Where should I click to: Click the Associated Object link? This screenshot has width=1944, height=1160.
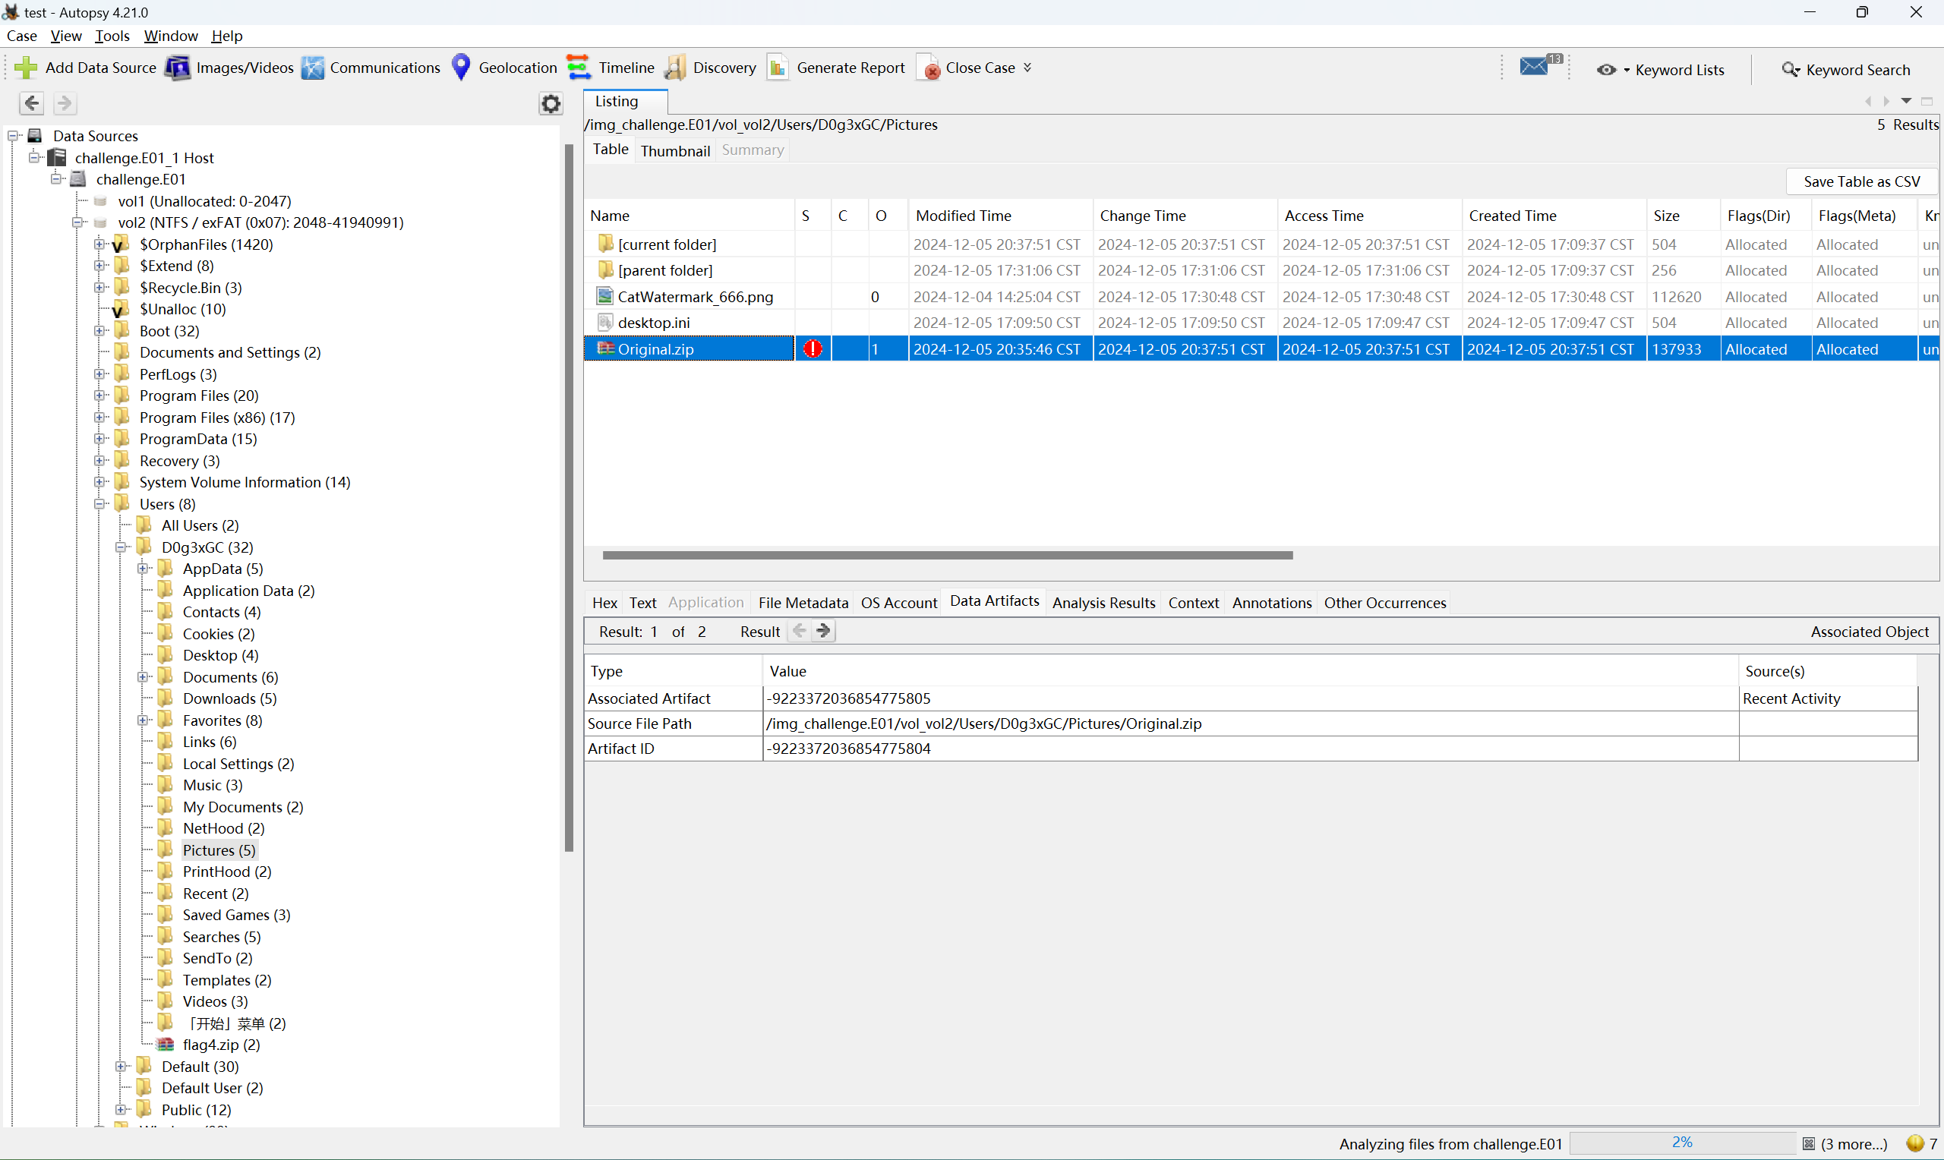click(x=1870, y=632)
